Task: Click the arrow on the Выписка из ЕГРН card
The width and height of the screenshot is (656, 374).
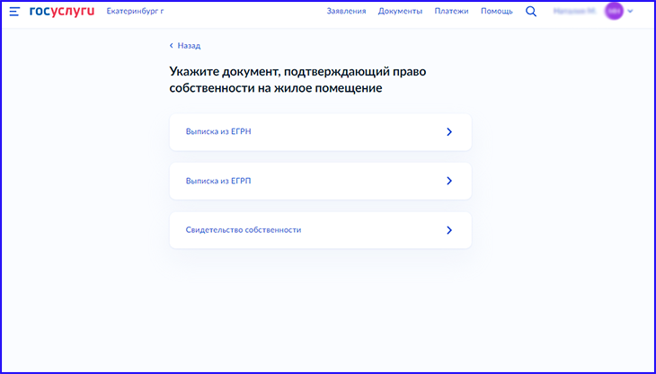Action: [449, 132]
